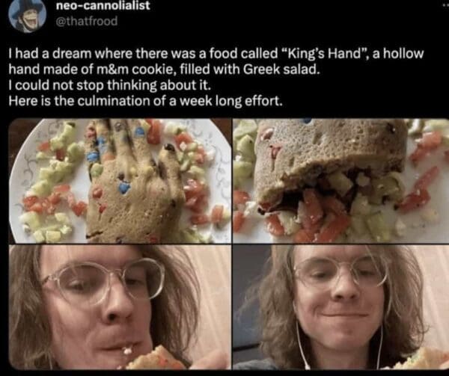The height and width of the screenshot is (376, 449).
Task: Open the smiling selfie with earphones
Action: click(340, 307)
